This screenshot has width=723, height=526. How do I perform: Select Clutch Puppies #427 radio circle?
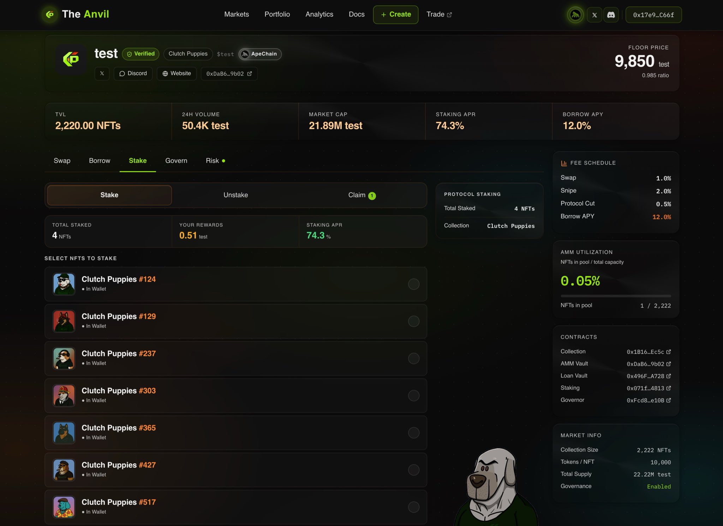coord(413,470)
